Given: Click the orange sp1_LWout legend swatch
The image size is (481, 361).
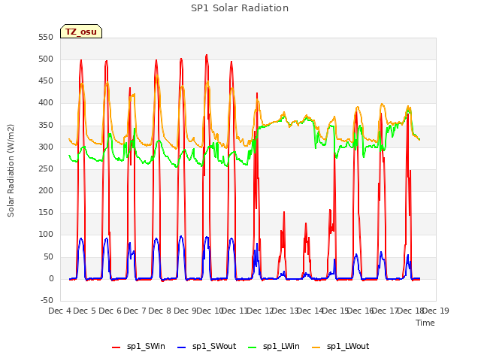Looking at the screenshot, I should pyautogui.click(x=316, y=347).
